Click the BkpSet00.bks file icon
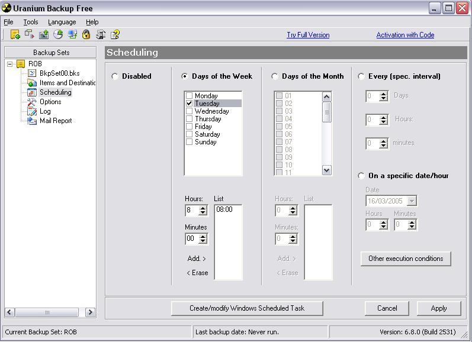The width and height of the screenshot is (472, 342). coord(32,73)
